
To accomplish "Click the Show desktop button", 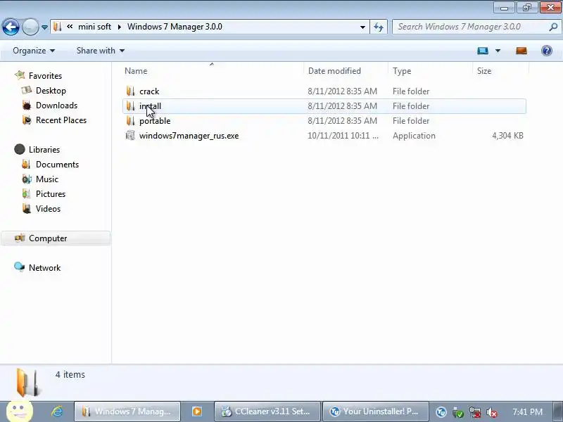I will pyautogui.click(x=558, y=411).
